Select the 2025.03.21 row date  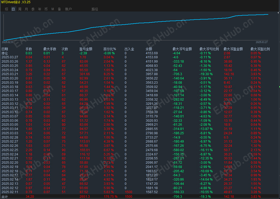click(x=10, y=74)
